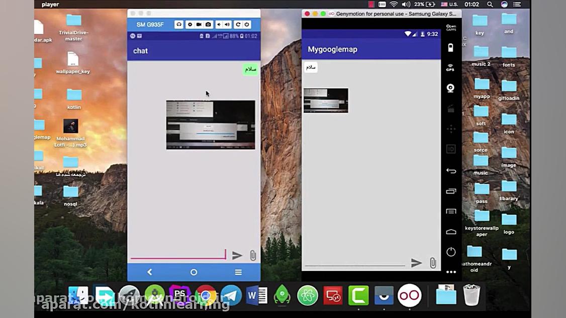This screenshot has width=566, height=318.
Task: Send the message in the Mygooglemap app
Action: (416, 263)
